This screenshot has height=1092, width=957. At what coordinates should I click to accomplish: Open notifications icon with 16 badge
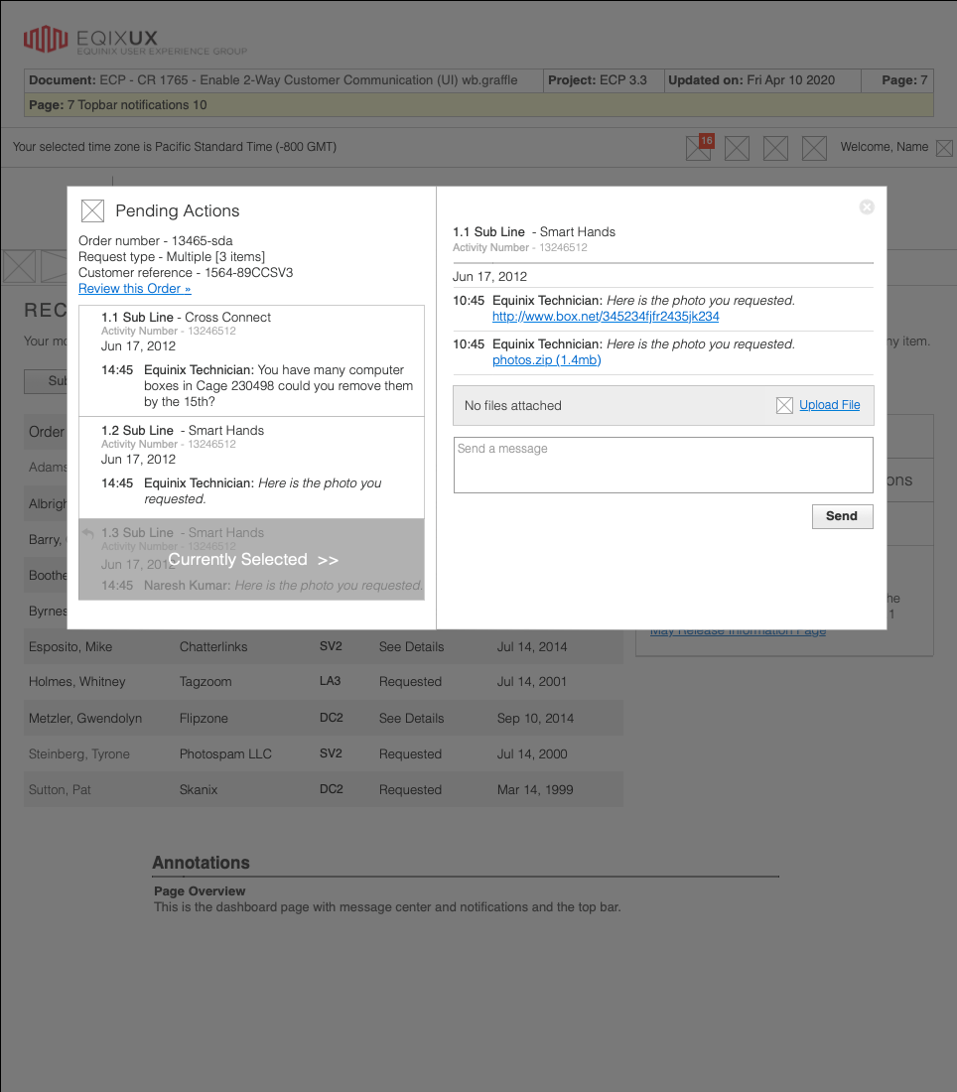pos(699,148)
